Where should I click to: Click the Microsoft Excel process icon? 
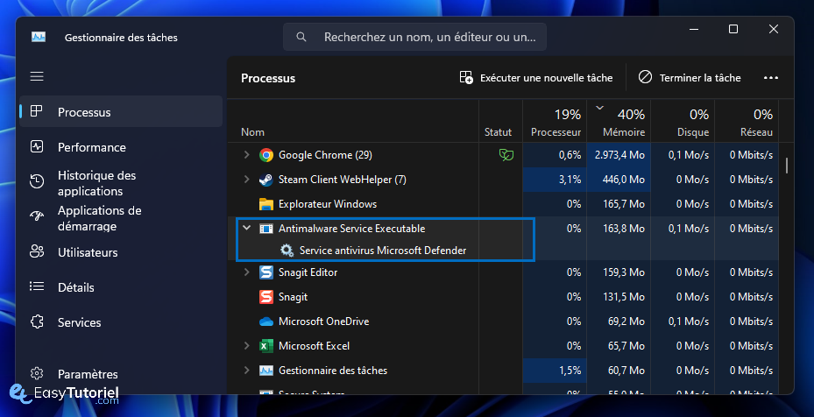[x=266, y=346]
